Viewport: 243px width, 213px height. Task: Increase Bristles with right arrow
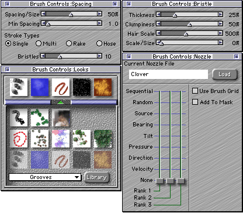(x=99, y=56)
